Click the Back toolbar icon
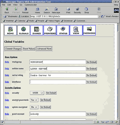 7,11
